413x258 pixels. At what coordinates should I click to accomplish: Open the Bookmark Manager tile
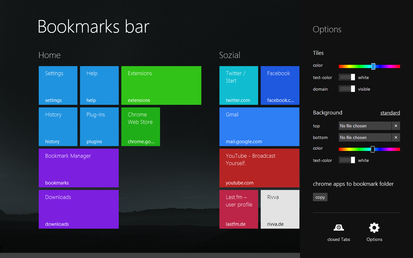click(x=79, y=168)
